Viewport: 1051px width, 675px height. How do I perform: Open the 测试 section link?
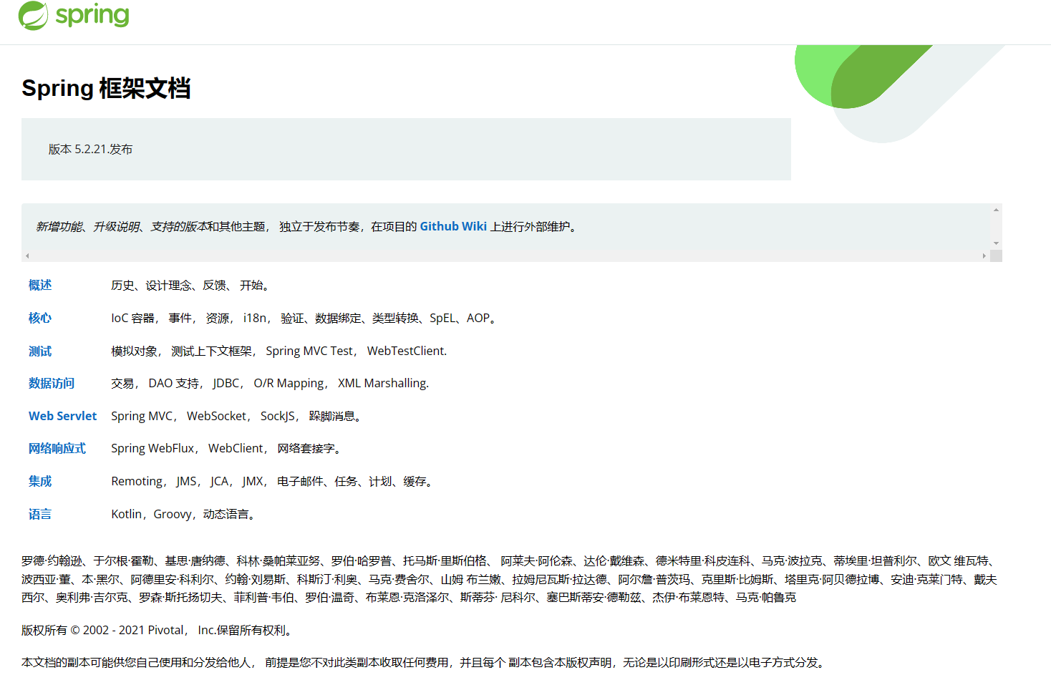pos(39,351)
